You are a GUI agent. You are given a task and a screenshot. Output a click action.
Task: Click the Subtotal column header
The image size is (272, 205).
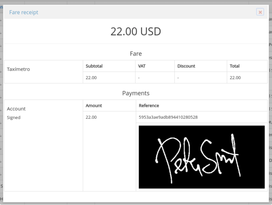click(x=94, y=66)
